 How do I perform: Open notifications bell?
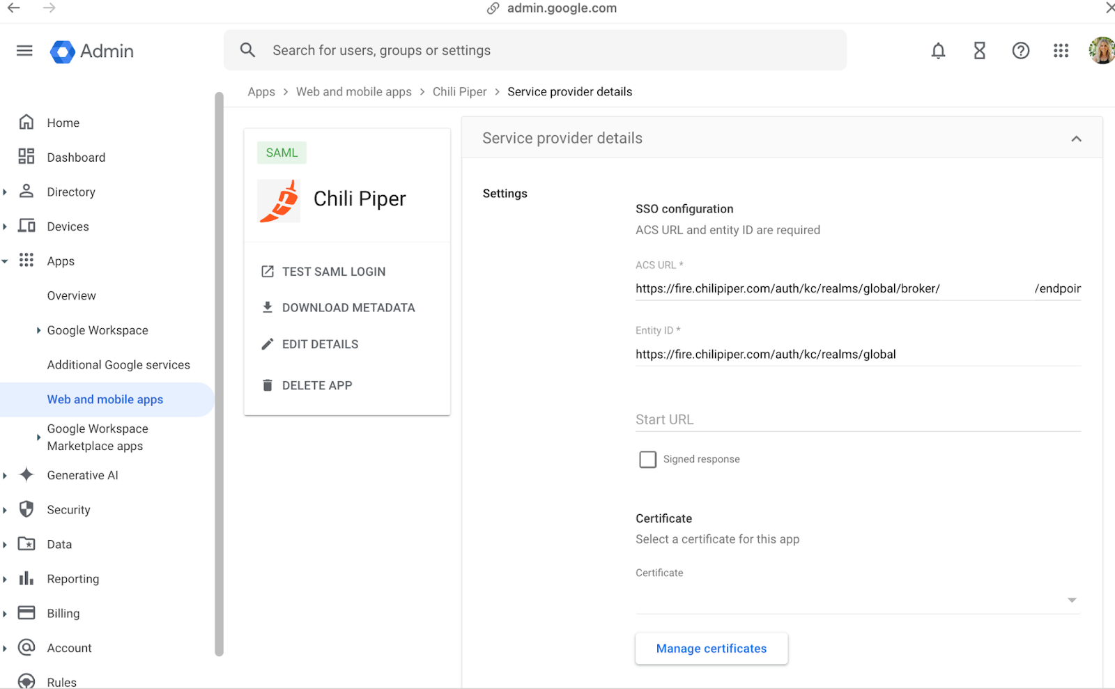coord(938,51)
